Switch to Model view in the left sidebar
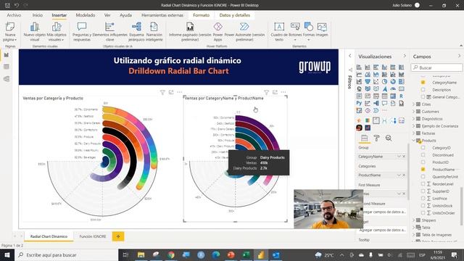 pos(7,79)
